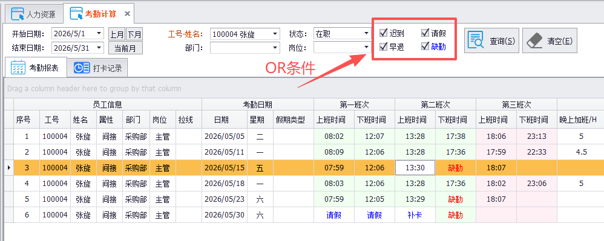Click the blue 补卡 cell in row 6
Image resolution: width=604 pixels, height=241 pixels.
415,215
